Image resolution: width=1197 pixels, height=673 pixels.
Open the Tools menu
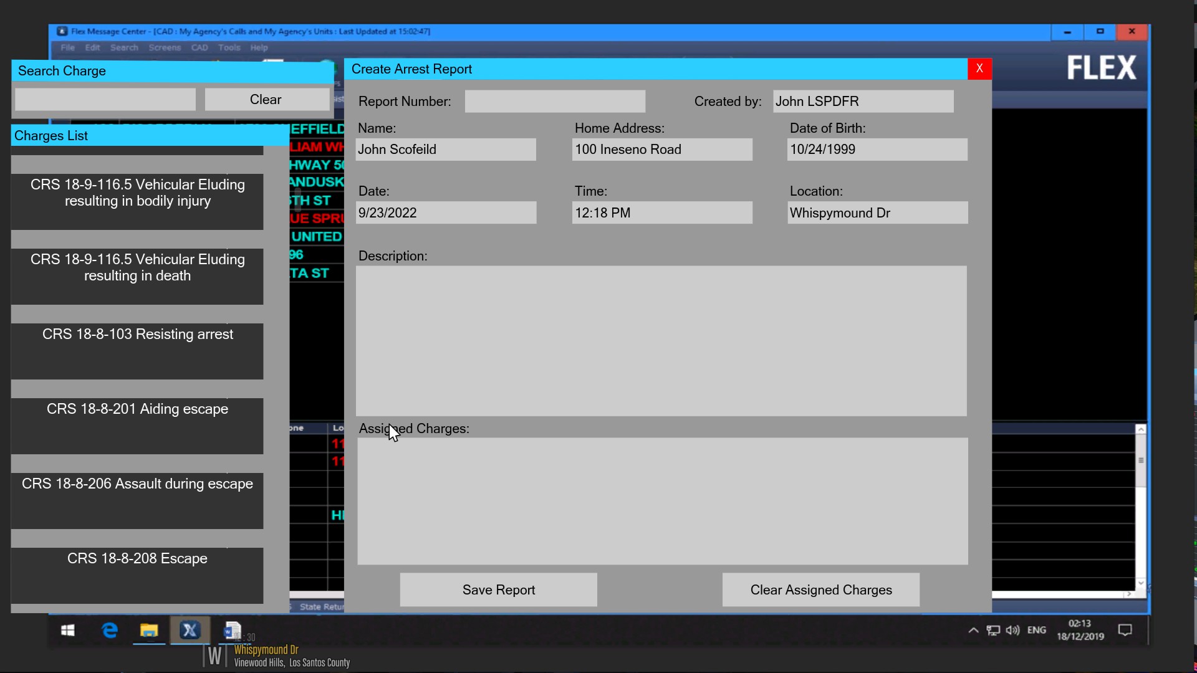[x=229, y=47]
